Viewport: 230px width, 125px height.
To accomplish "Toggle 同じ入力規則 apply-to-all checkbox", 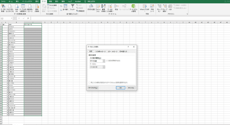I will (89, 83).
